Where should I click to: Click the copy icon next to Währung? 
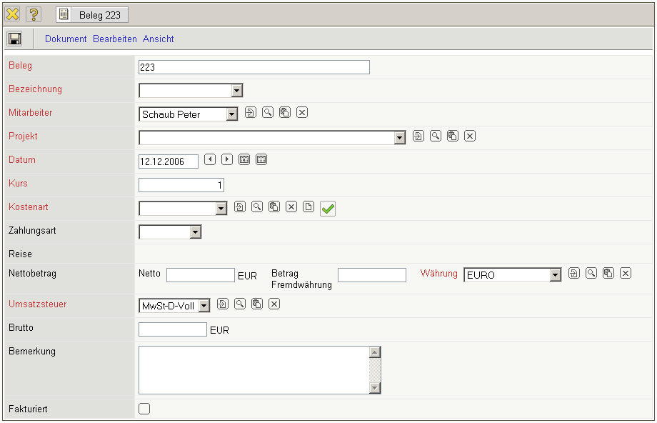point(608,272)
